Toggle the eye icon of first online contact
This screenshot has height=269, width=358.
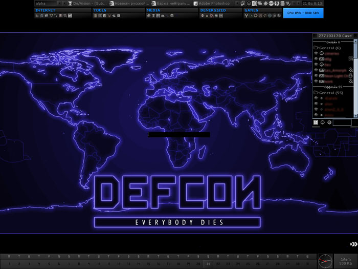[x=316, y=53]
